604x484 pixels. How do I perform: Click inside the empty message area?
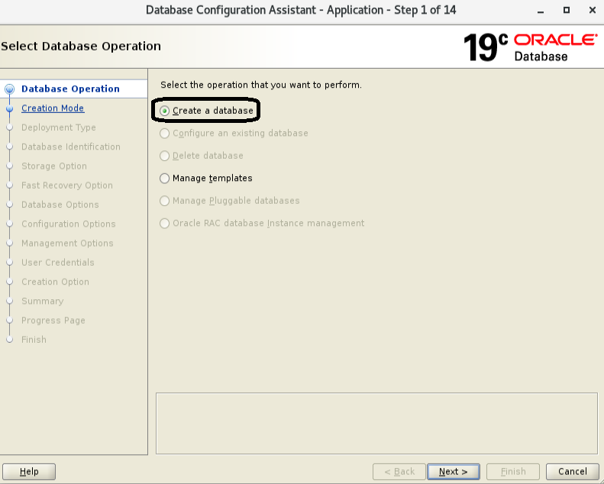point(376,424)
